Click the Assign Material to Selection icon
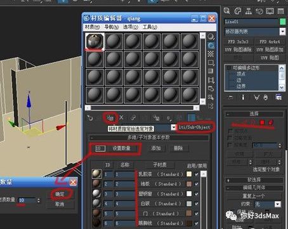The height and width of the screenshot is (229, 288). (110, 118)
